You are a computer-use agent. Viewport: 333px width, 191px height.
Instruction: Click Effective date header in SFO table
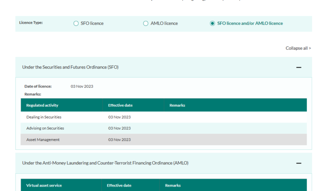(x=120, y=105)
